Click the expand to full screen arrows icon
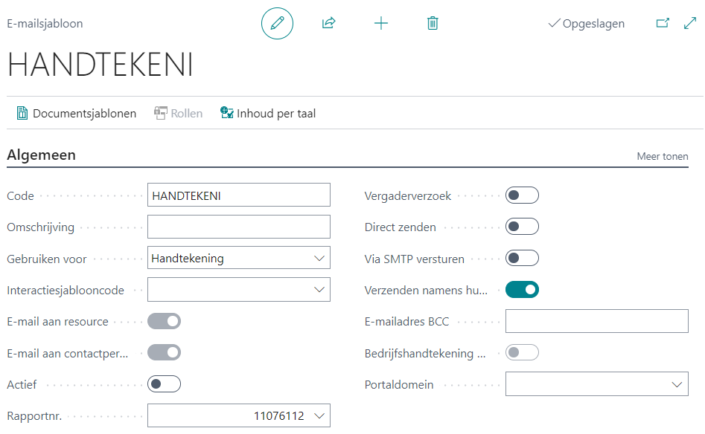The height and width of the screenshot is (434, 705). pos(689,24)
